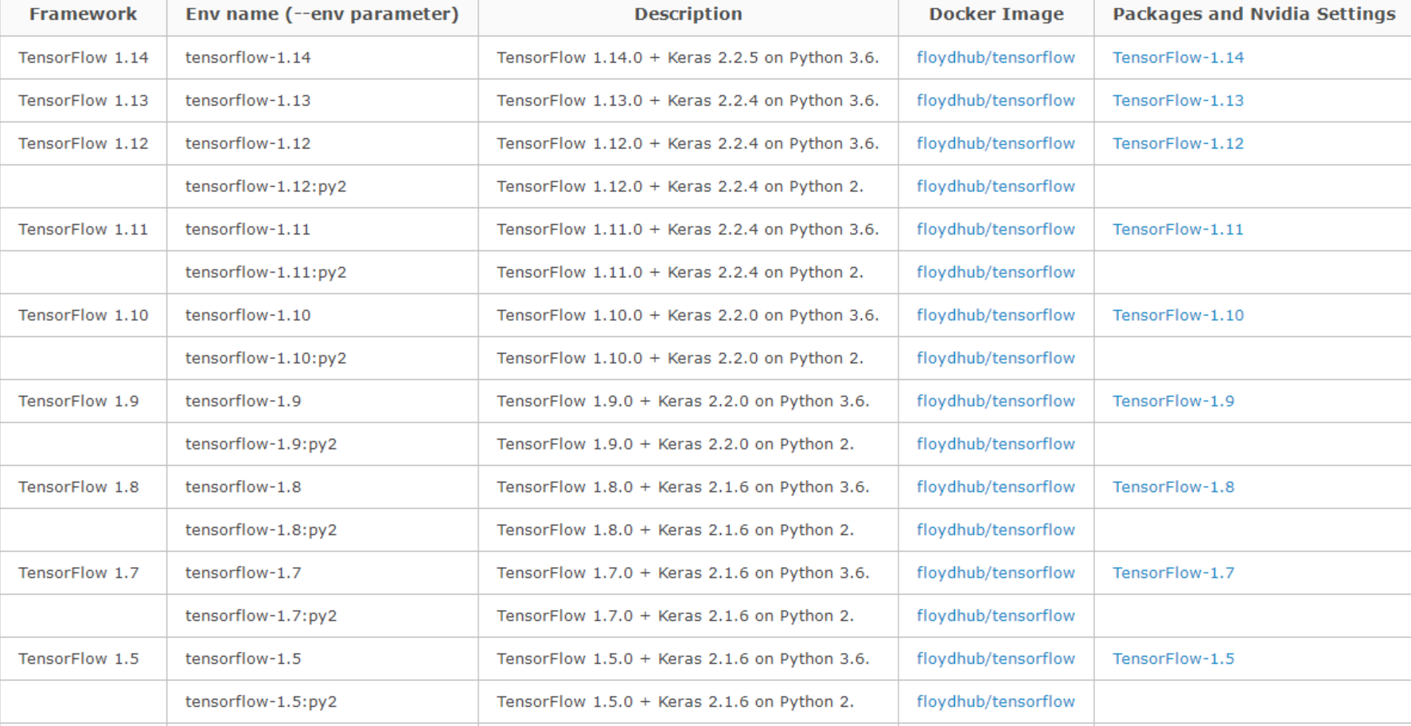
Task: Open floydhub/tensorflow link in tensorflow-1.9 row
Action: (x=996, y=401)
